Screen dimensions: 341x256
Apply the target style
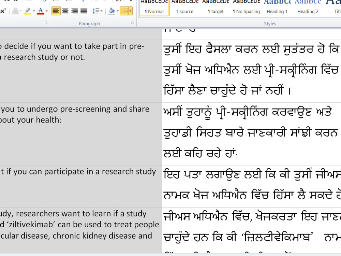(216, 8)
